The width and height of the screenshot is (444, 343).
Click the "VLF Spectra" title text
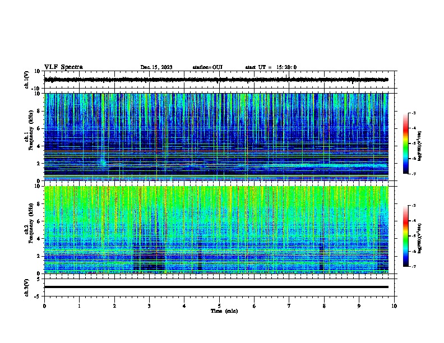pyautogui.click(x=63, y=67)
